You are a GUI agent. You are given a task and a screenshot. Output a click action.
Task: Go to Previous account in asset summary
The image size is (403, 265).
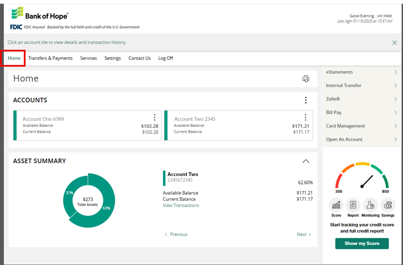(176, 235)
